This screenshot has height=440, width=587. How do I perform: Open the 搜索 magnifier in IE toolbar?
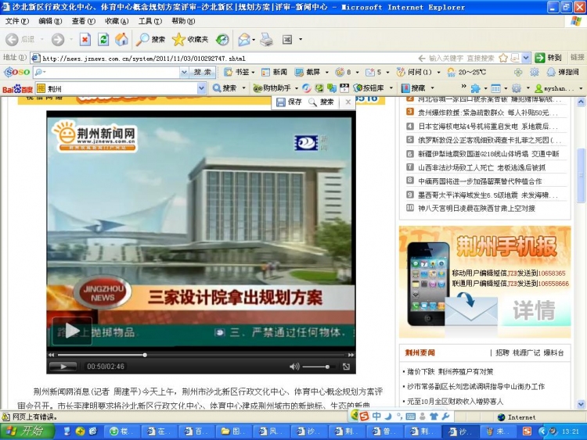pos(150,39)
